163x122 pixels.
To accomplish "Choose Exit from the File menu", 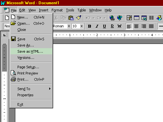I will (x=31, y=104).
